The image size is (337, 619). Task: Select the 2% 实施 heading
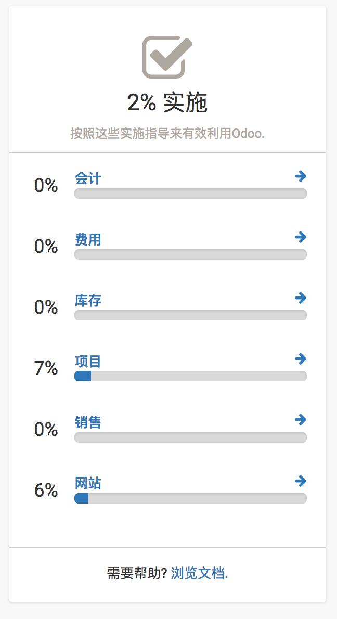tap(167, 102)
